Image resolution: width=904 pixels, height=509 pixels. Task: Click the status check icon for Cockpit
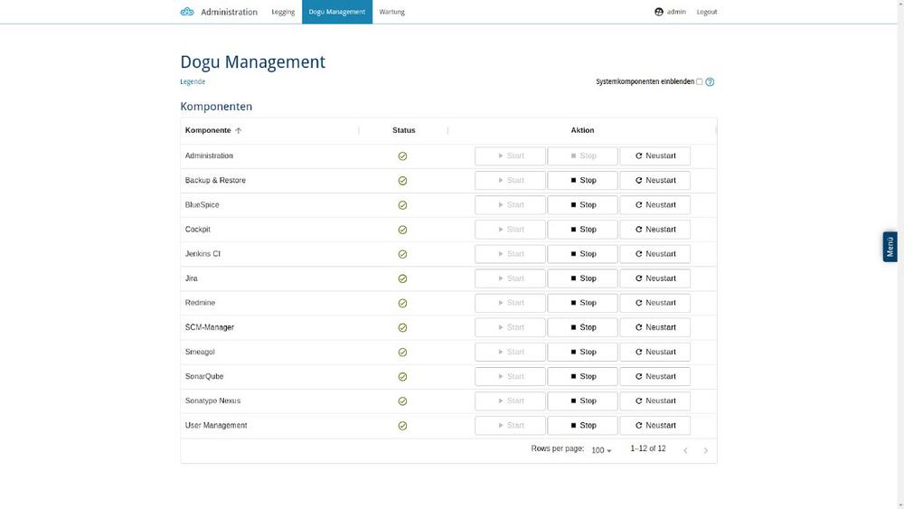click(402, 230)
